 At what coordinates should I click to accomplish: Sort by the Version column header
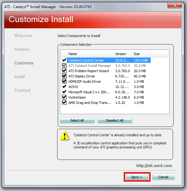123,54
